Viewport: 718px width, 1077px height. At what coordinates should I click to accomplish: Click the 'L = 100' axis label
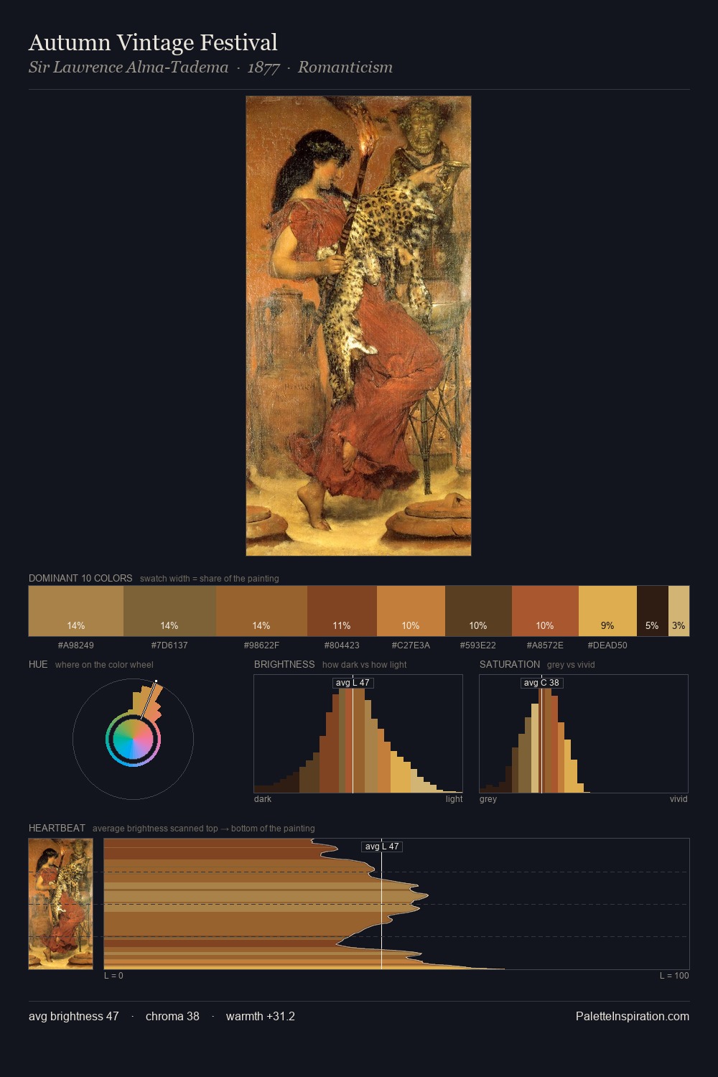pos(674,976)
